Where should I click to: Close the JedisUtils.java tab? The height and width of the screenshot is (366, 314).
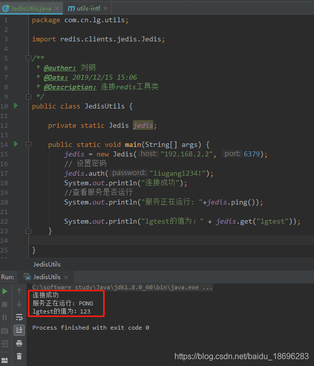57,9
